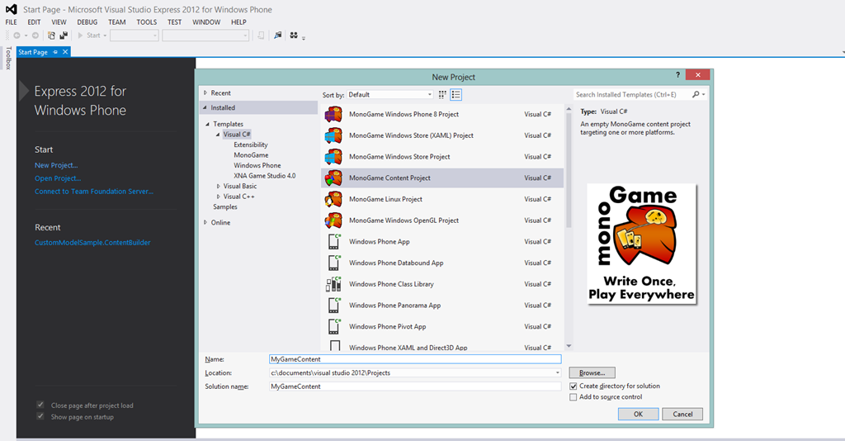
Task: Click the binoculars Find icon in toolbar
Action: pyautogui.click(x=294, y=36)
